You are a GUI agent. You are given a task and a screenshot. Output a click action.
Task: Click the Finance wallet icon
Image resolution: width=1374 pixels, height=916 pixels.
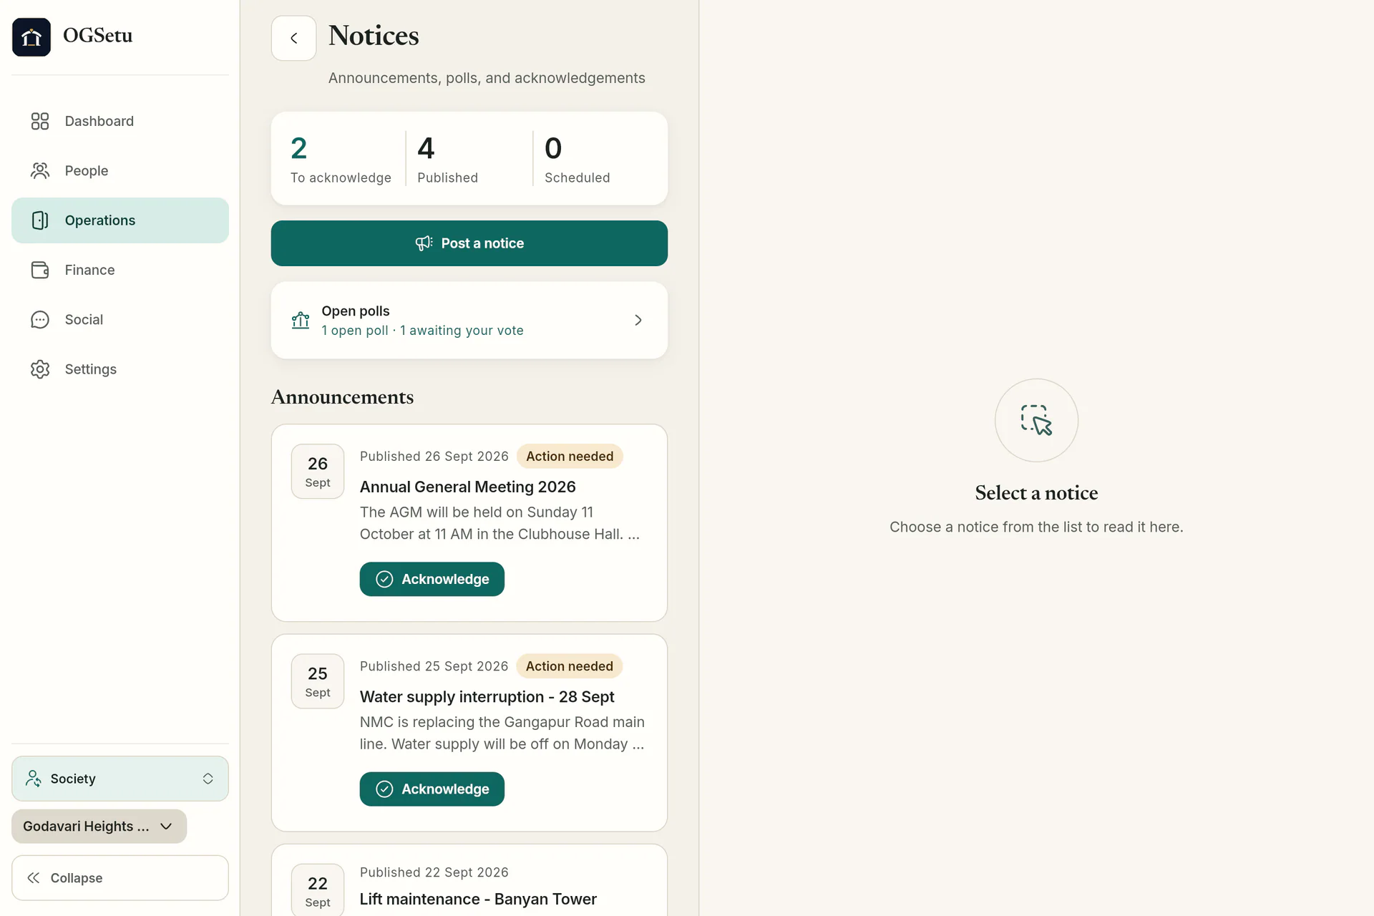click(x=40, y=270)
